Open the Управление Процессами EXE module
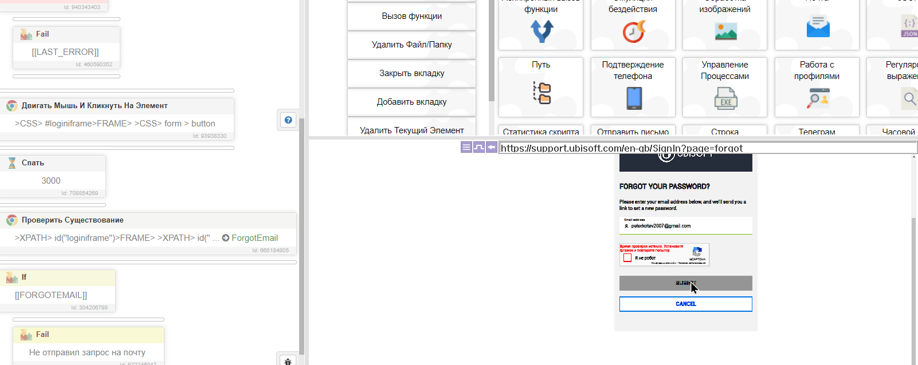The height and width of the screenshot is (365, 918). point(725,98)
